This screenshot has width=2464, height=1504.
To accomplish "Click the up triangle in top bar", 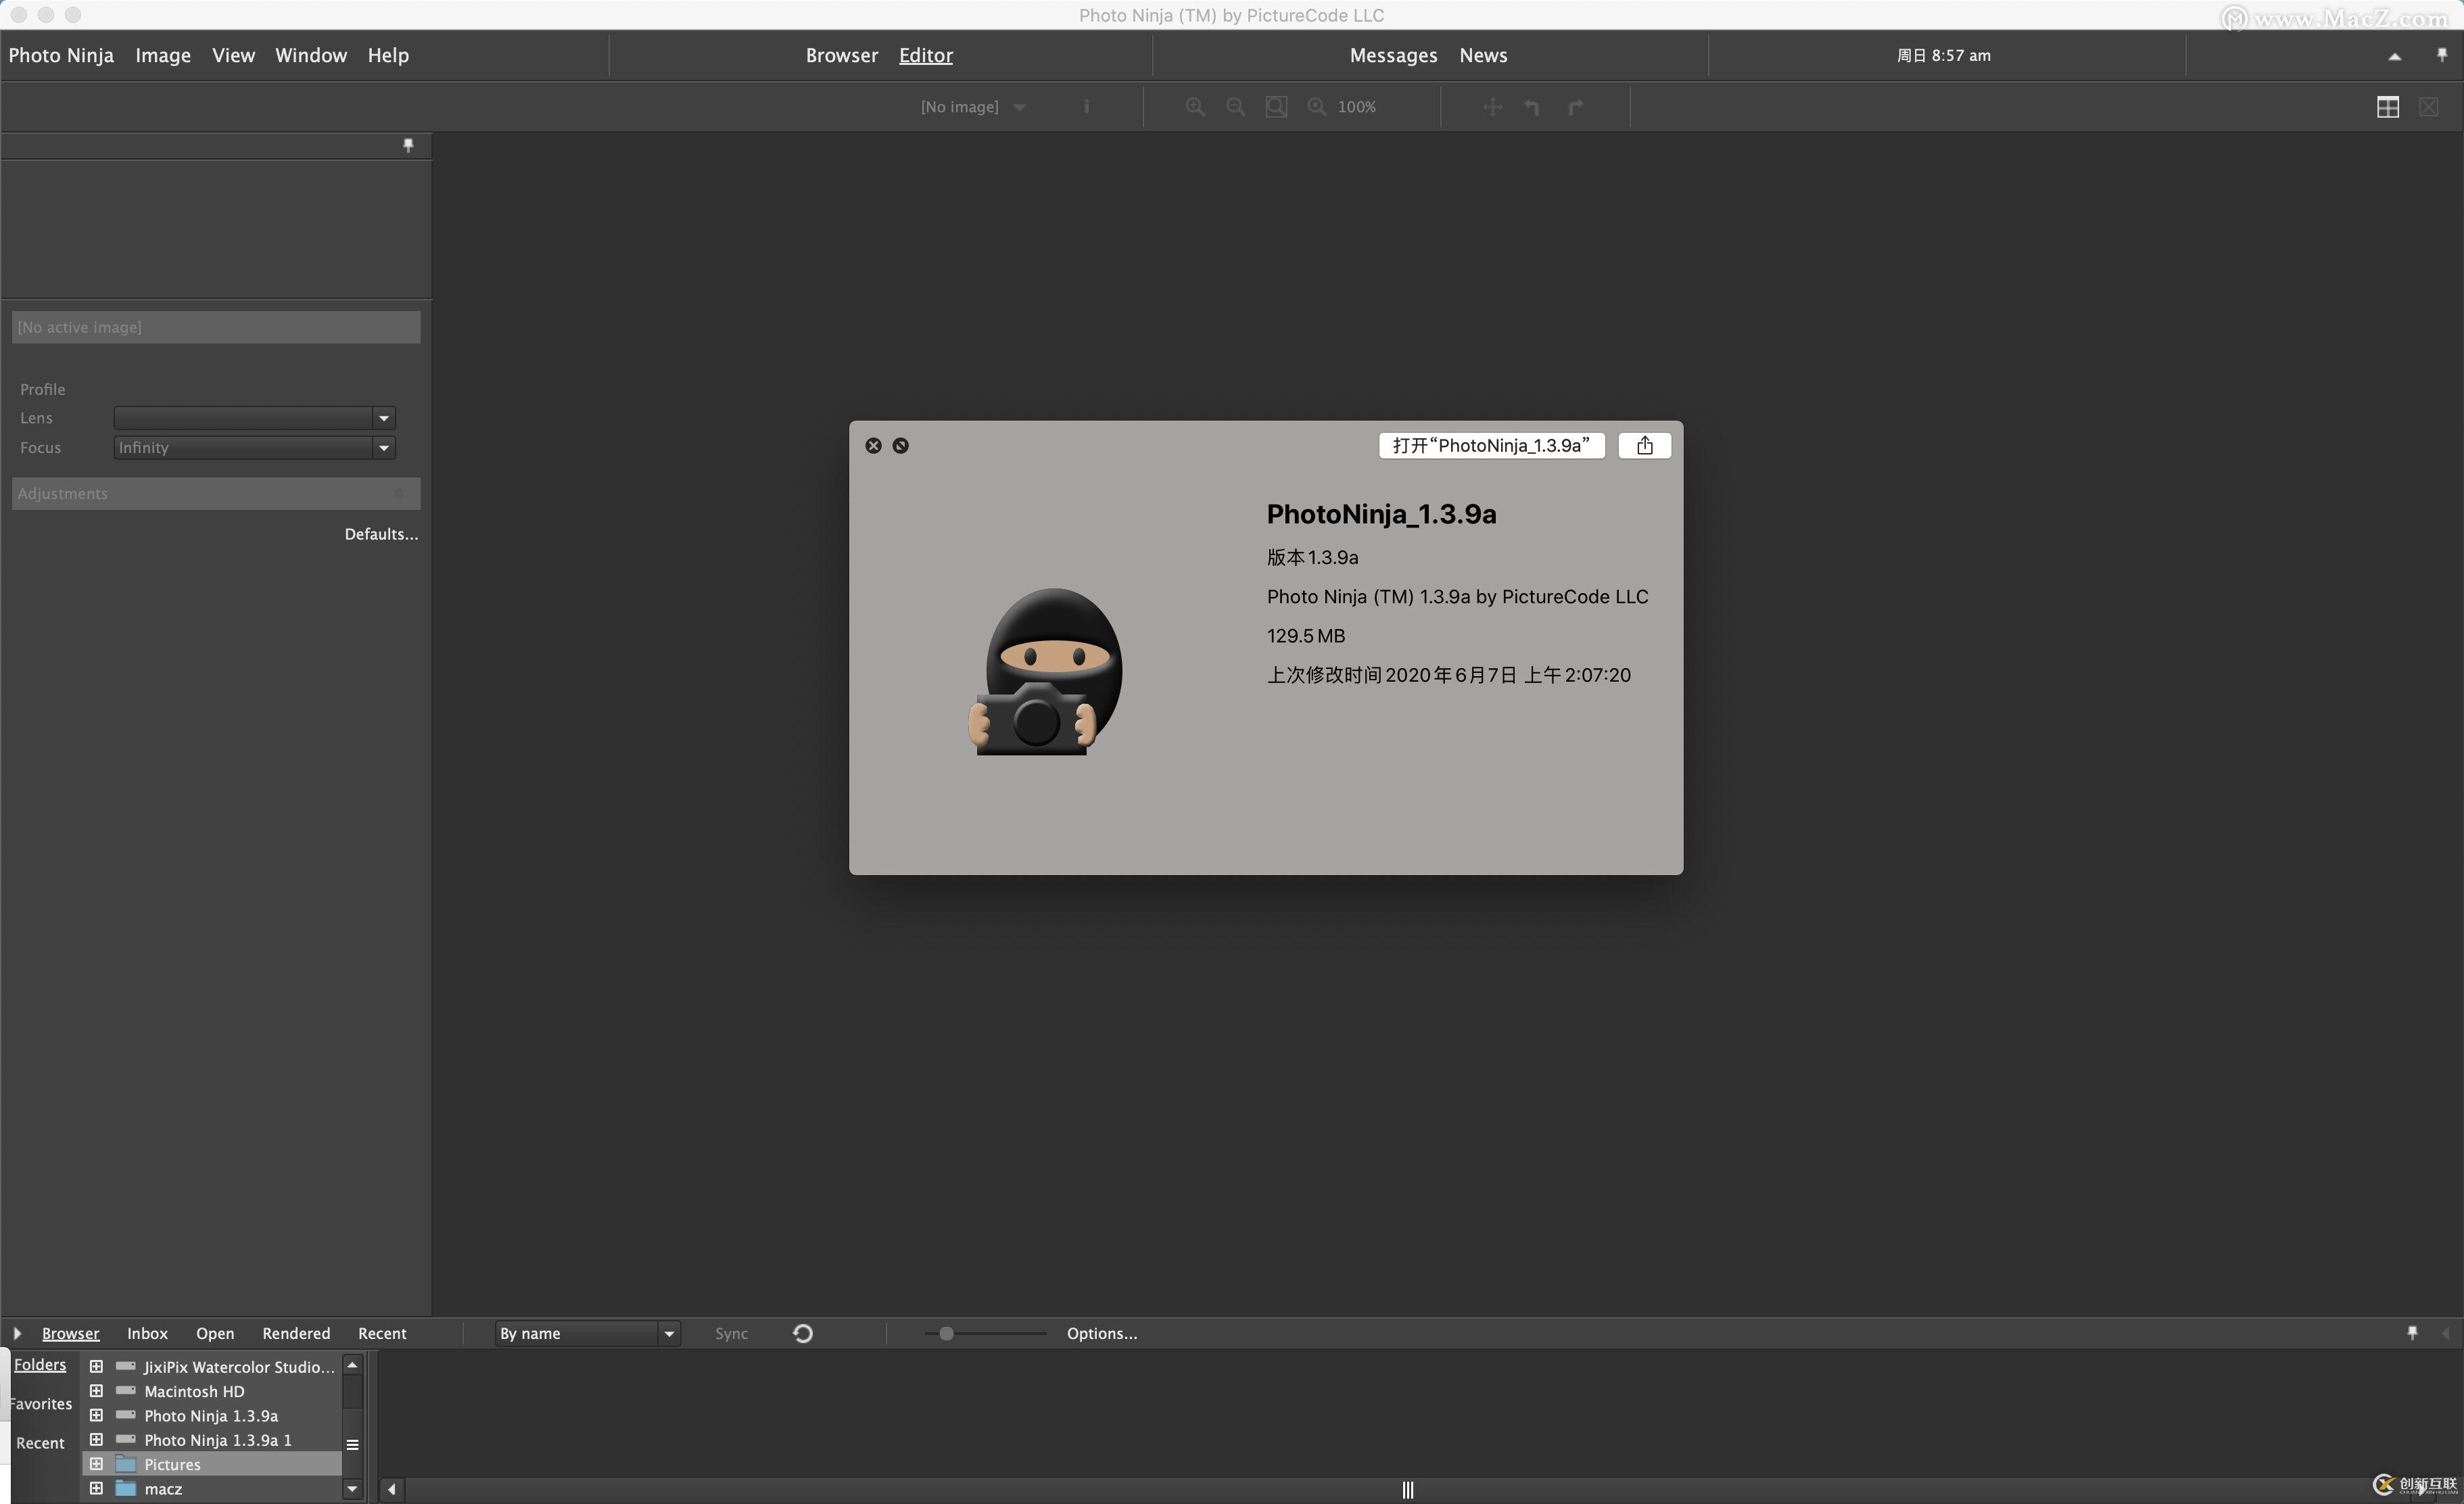I will (2394, 56).
